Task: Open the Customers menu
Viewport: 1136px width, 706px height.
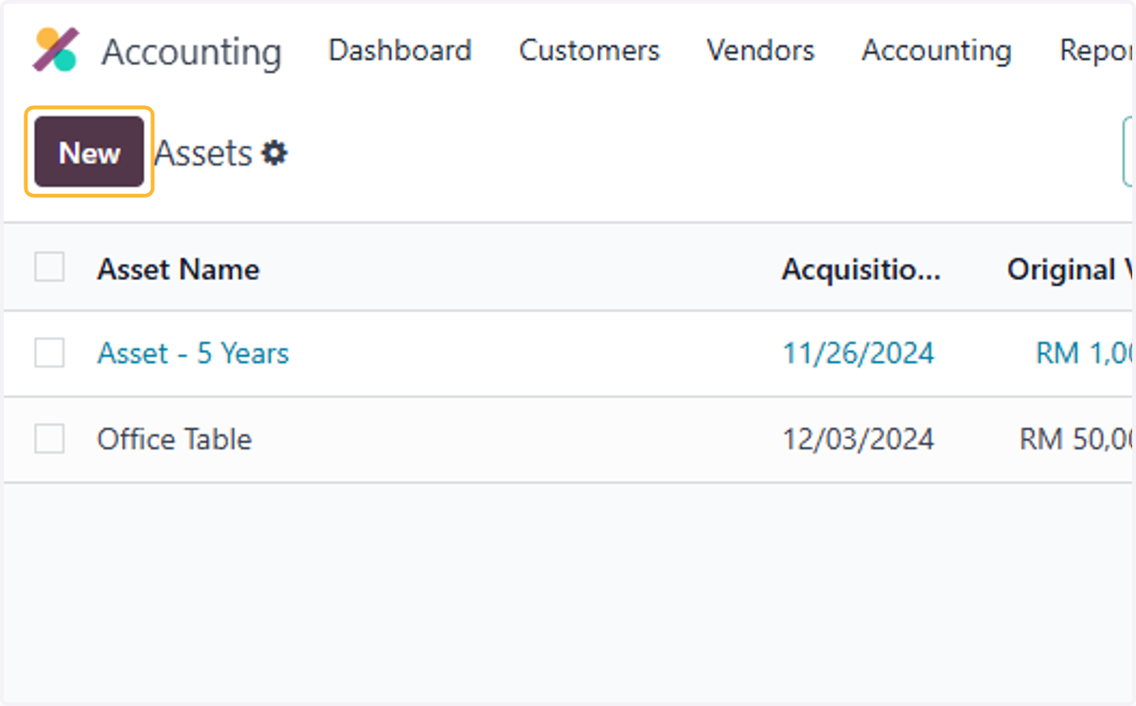Action: [589, 50]
